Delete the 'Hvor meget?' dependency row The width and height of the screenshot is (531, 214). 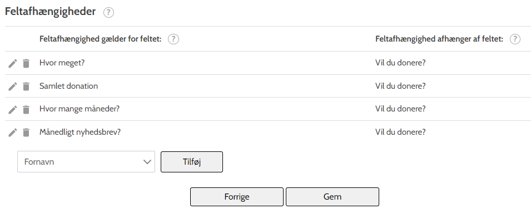click(26, 63)
